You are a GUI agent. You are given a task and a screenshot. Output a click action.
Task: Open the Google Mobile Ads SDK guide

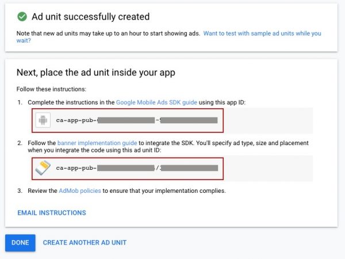click(x=156, y=102)
